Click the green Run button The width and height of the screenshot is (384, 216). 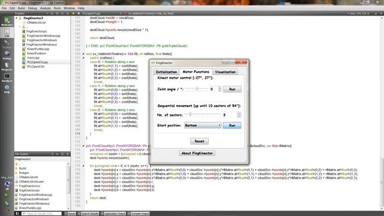pos(7,195)
